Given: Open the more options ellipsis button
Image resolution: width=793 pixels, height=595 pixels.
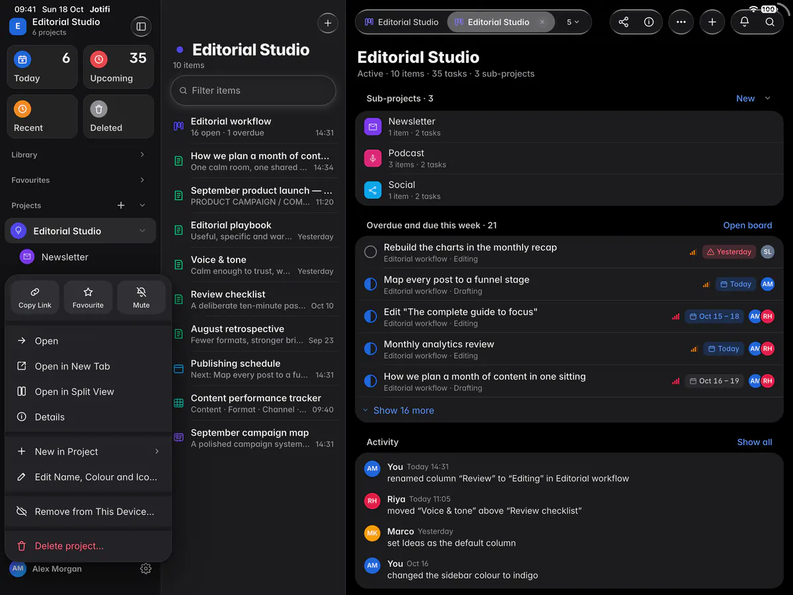Looking at the screenshot, I should [681, 22].
